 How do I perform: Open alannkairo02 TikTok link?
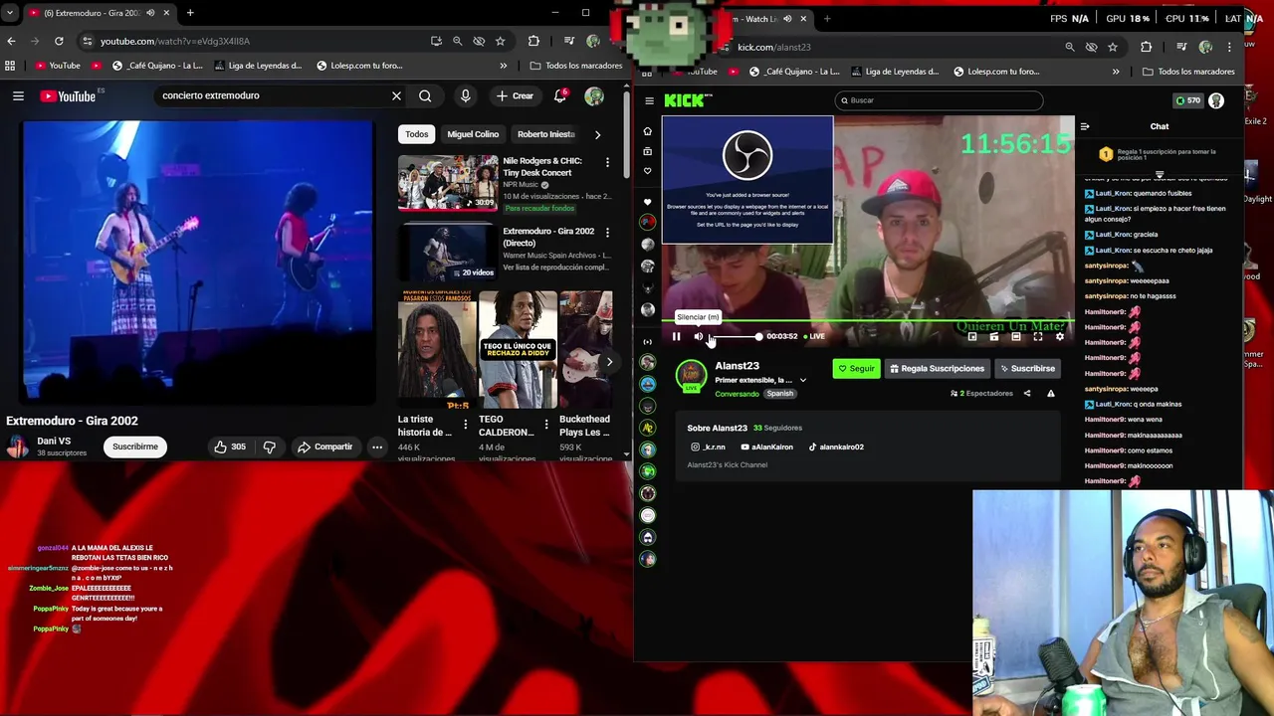pos(835,447)
